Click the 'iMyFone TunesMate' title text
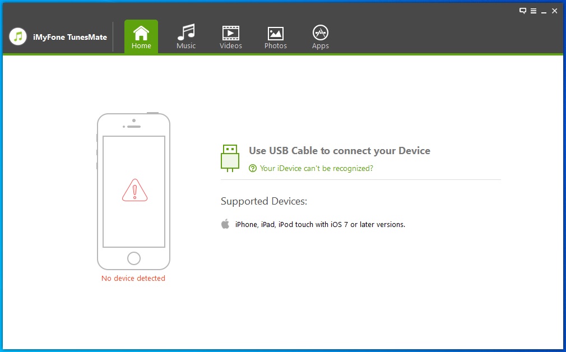 [x=70, y=37]
